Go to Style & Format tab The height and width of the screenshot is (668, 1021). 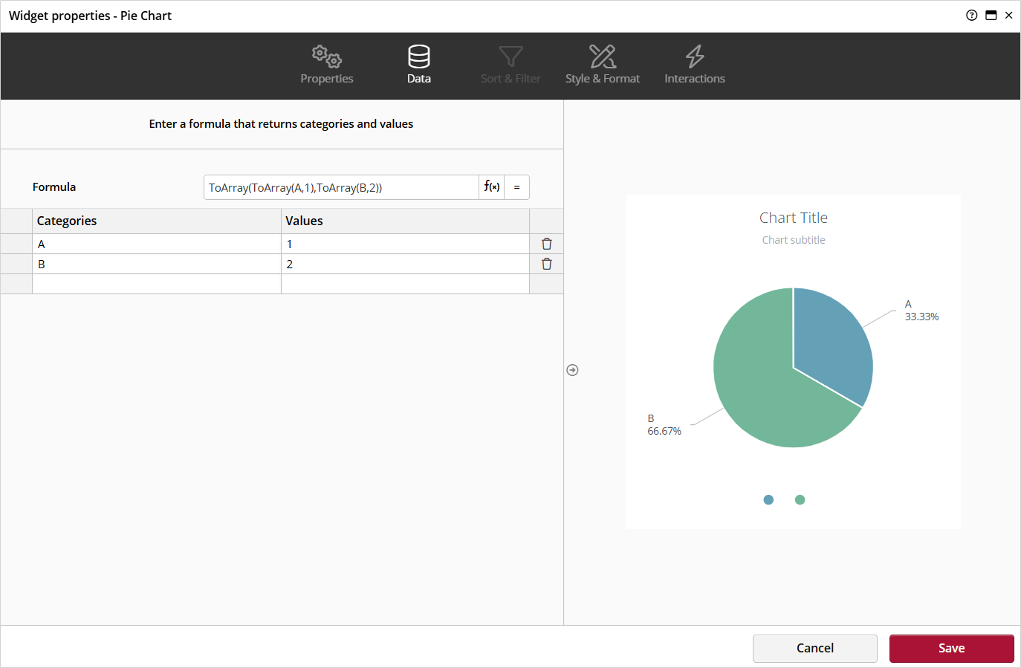tap(603, 65)
